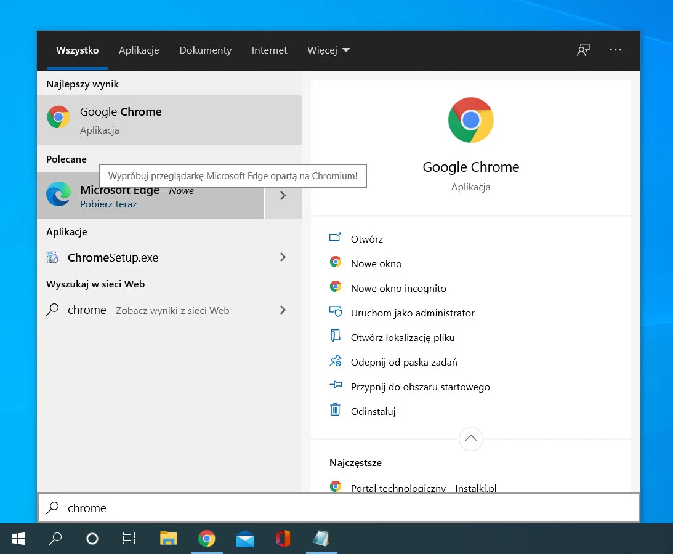The image size is (673, 554).
Task: Open the three-dots options menu
Action: click(x=616, y=50)
